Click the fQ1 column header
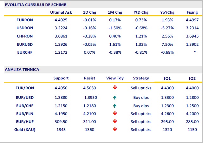 pos(167,78)
